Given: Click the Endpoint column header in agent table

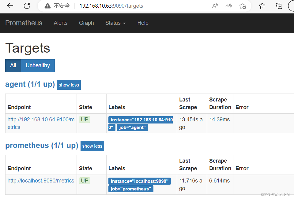Looking at the screenshot, I should click(19, 107).
